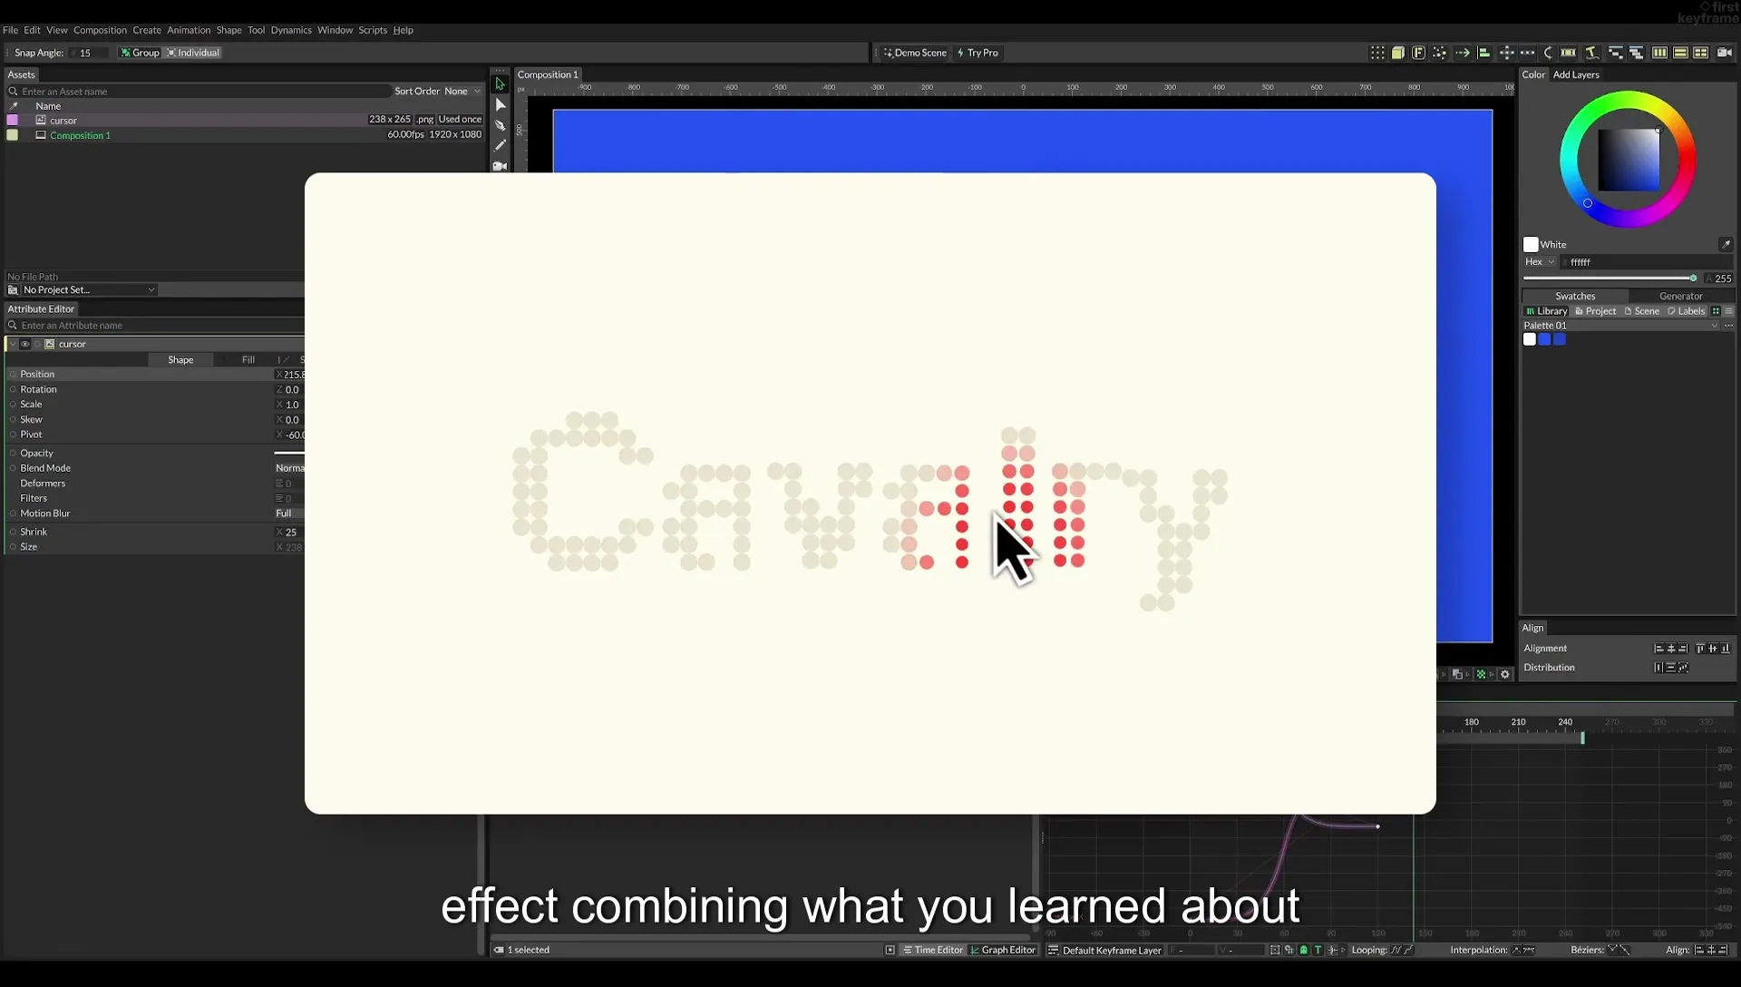Click the three dashes toolbar icon
Viewport: 1741px width, 987px height.
pos(1527,53)
